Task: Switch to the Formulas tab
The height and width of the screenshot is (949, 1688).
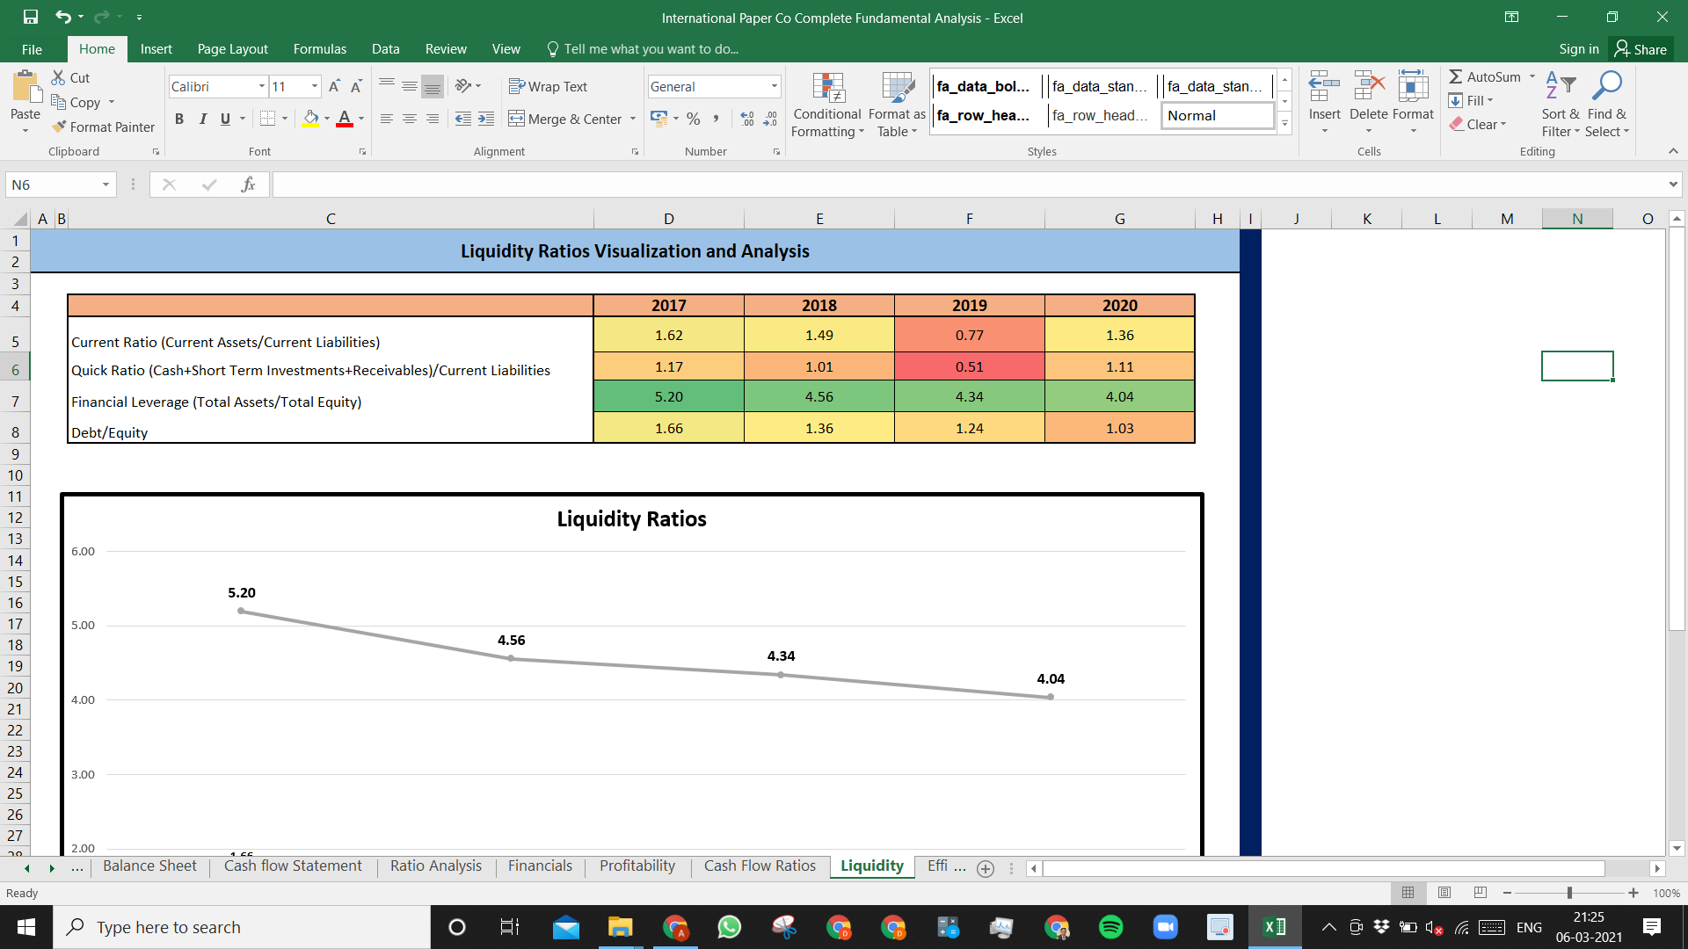Action: 319,49
